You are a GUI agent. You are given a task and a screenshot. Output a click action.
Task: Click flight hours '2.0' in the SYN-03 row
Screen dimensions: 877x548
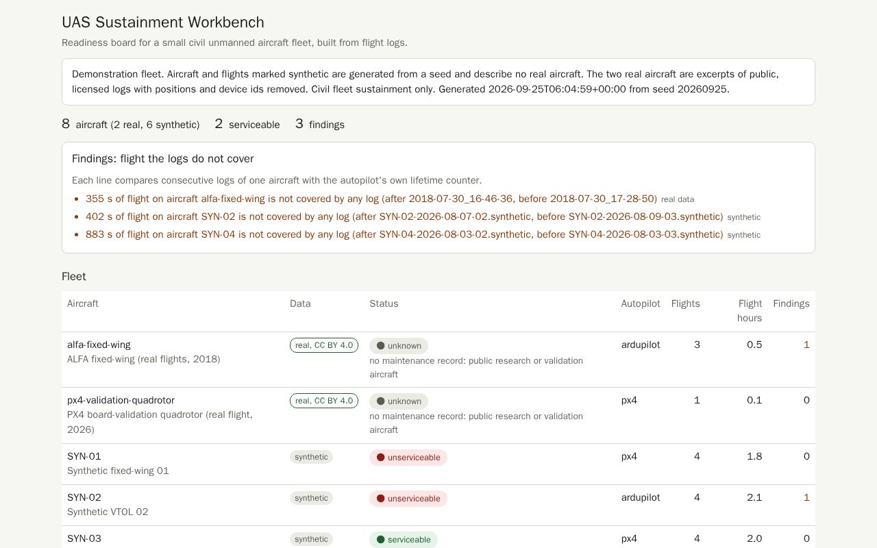(754, 538)
